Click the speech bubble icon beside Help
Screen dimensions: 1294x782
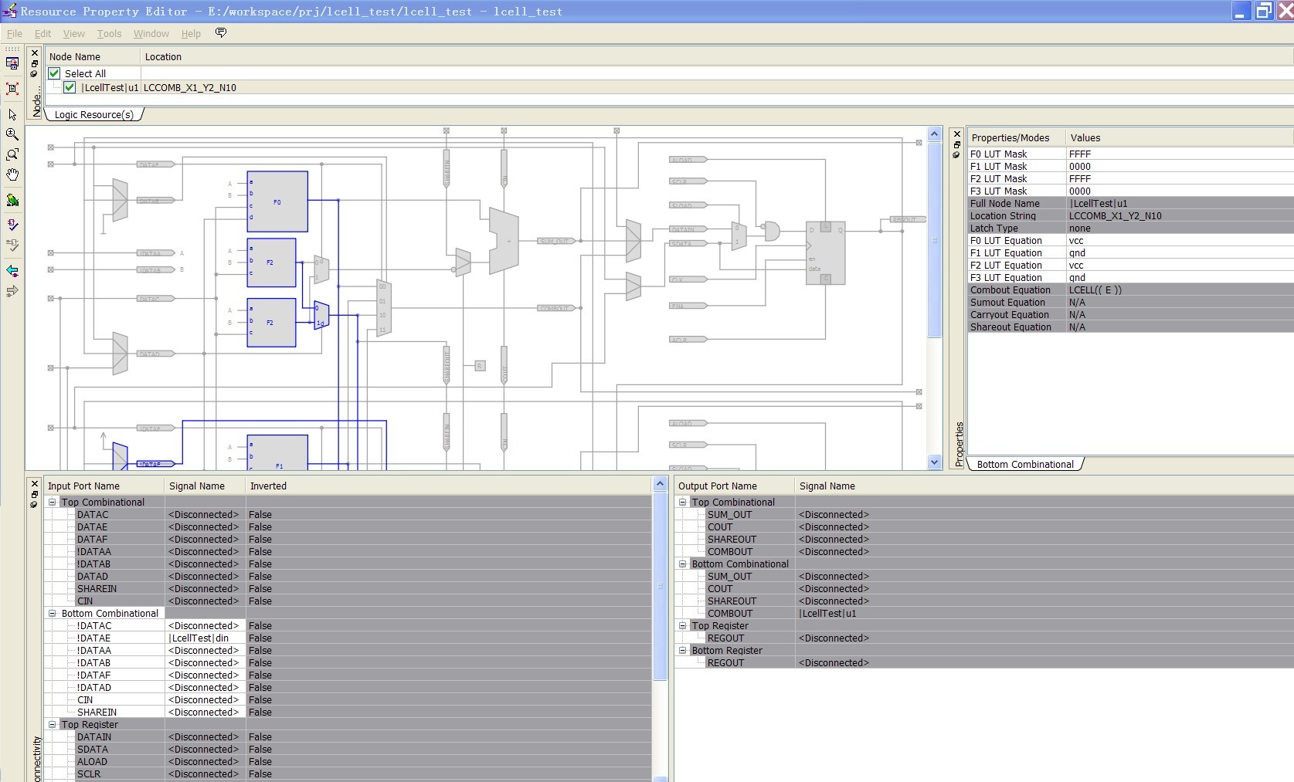221,33
